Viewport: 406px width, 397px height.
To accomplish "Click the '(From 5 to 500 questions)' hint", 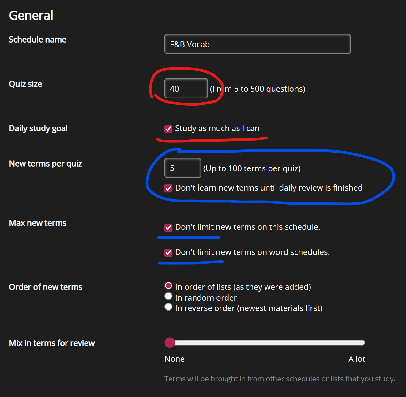I will [x=258, y=89].
